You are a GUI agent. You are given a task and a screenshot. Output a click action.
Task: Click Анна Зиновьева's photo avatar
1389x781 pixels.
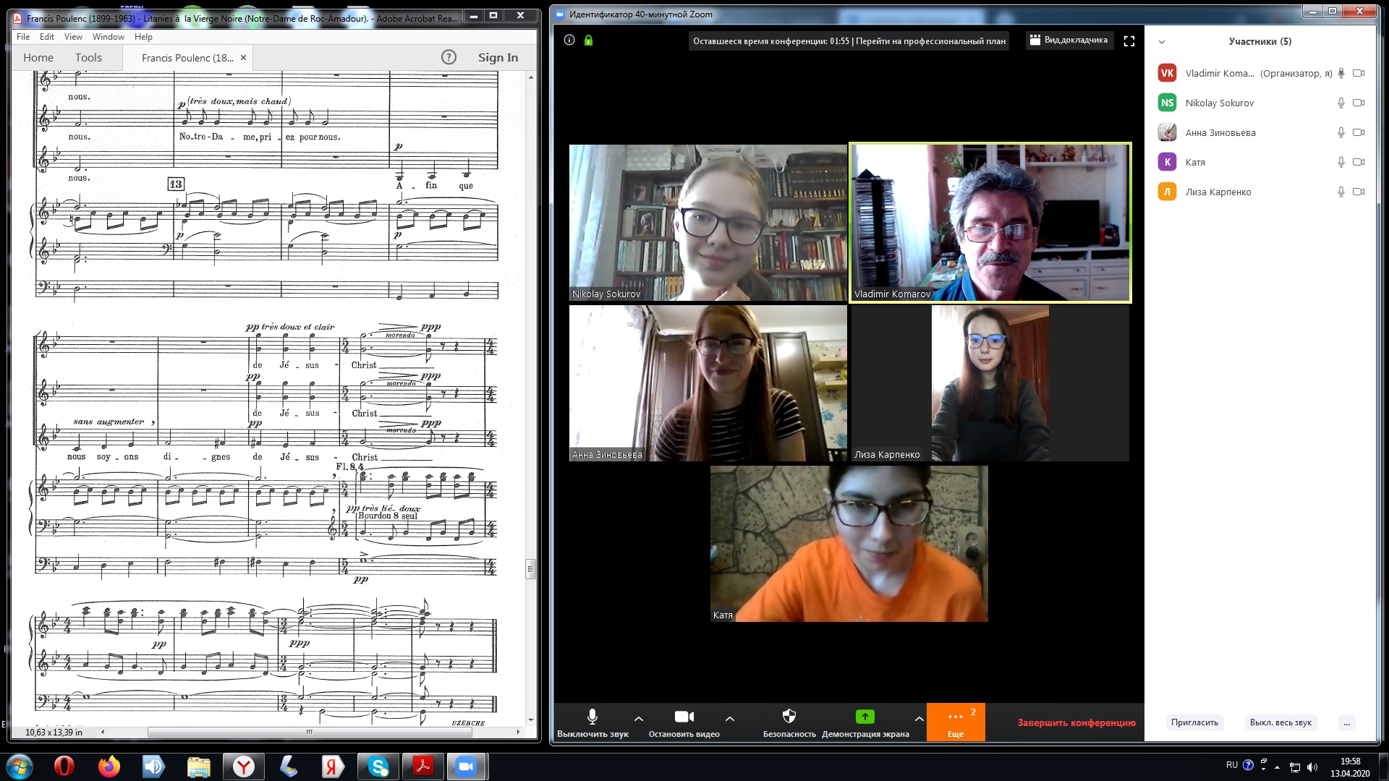point(1167,132)
